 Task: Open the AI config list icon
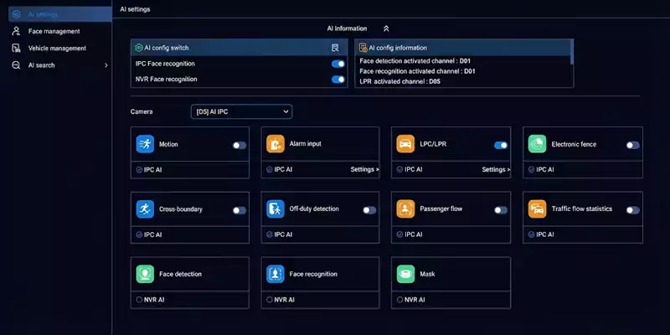tap(336, 48)
